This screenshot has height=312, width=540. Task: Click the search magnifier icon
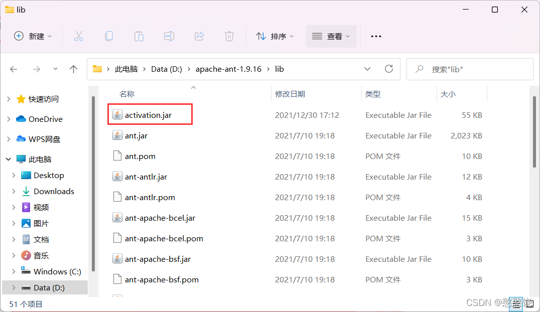click(419, 69)
